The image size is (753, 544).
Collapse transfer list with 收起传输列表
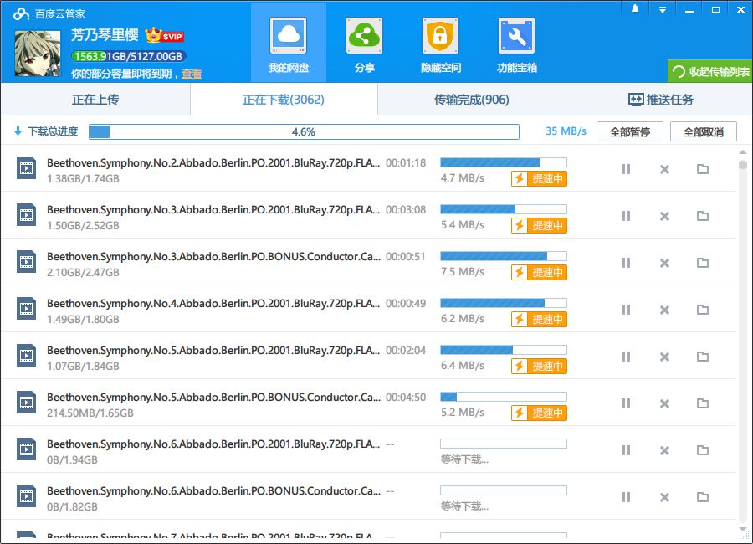(710, 71)
